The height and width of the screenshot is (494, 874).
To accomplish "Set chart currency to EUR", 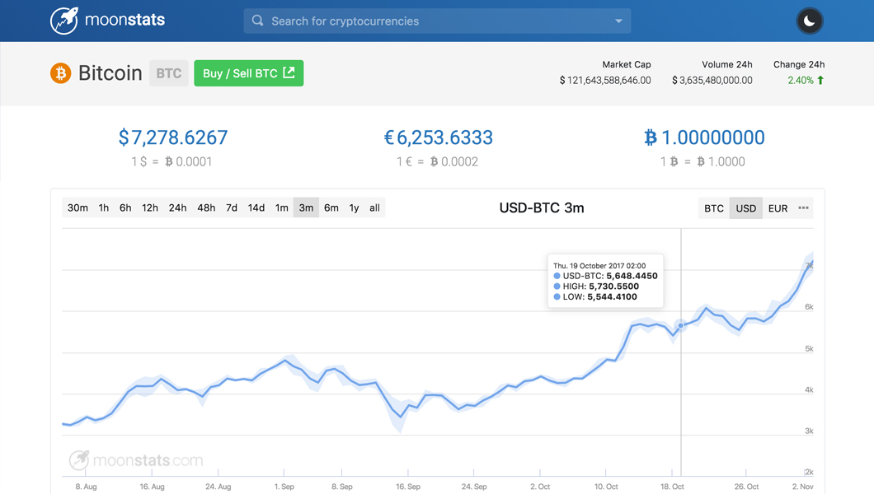I will [x=778, y=208].
